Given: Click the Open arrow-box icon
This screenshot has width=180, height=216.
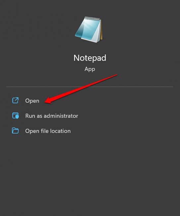Looking at the screenshot, I should pyautogui.click(x=15, y=100).
